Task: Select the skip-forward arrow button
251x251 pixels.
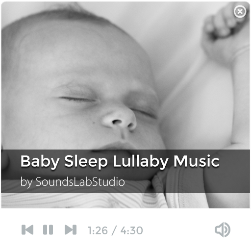Action: click(x=71, y=229)
